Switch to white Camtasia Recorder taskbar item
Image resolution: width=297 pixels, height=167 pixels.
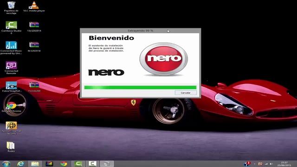click(92, 164)
